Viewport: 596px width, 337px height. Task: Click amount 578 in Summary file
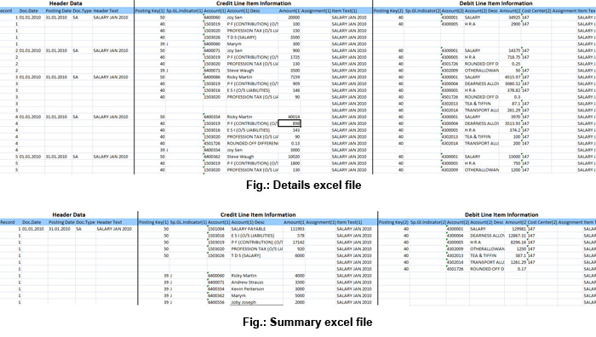tap(301, 236)
